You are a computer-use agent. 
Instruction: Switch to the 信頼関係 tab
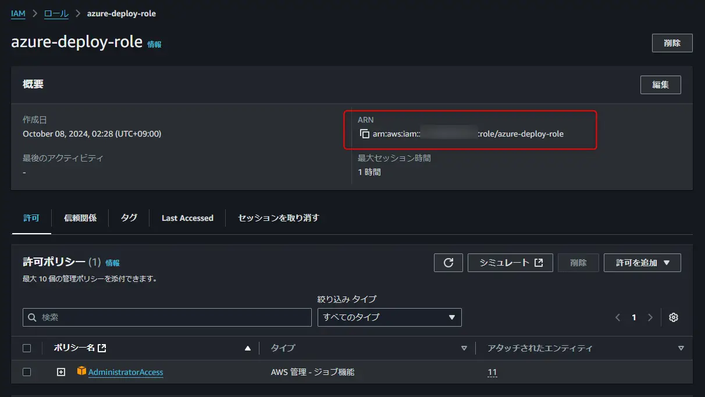pyautogui.click(x=80, y=218)
